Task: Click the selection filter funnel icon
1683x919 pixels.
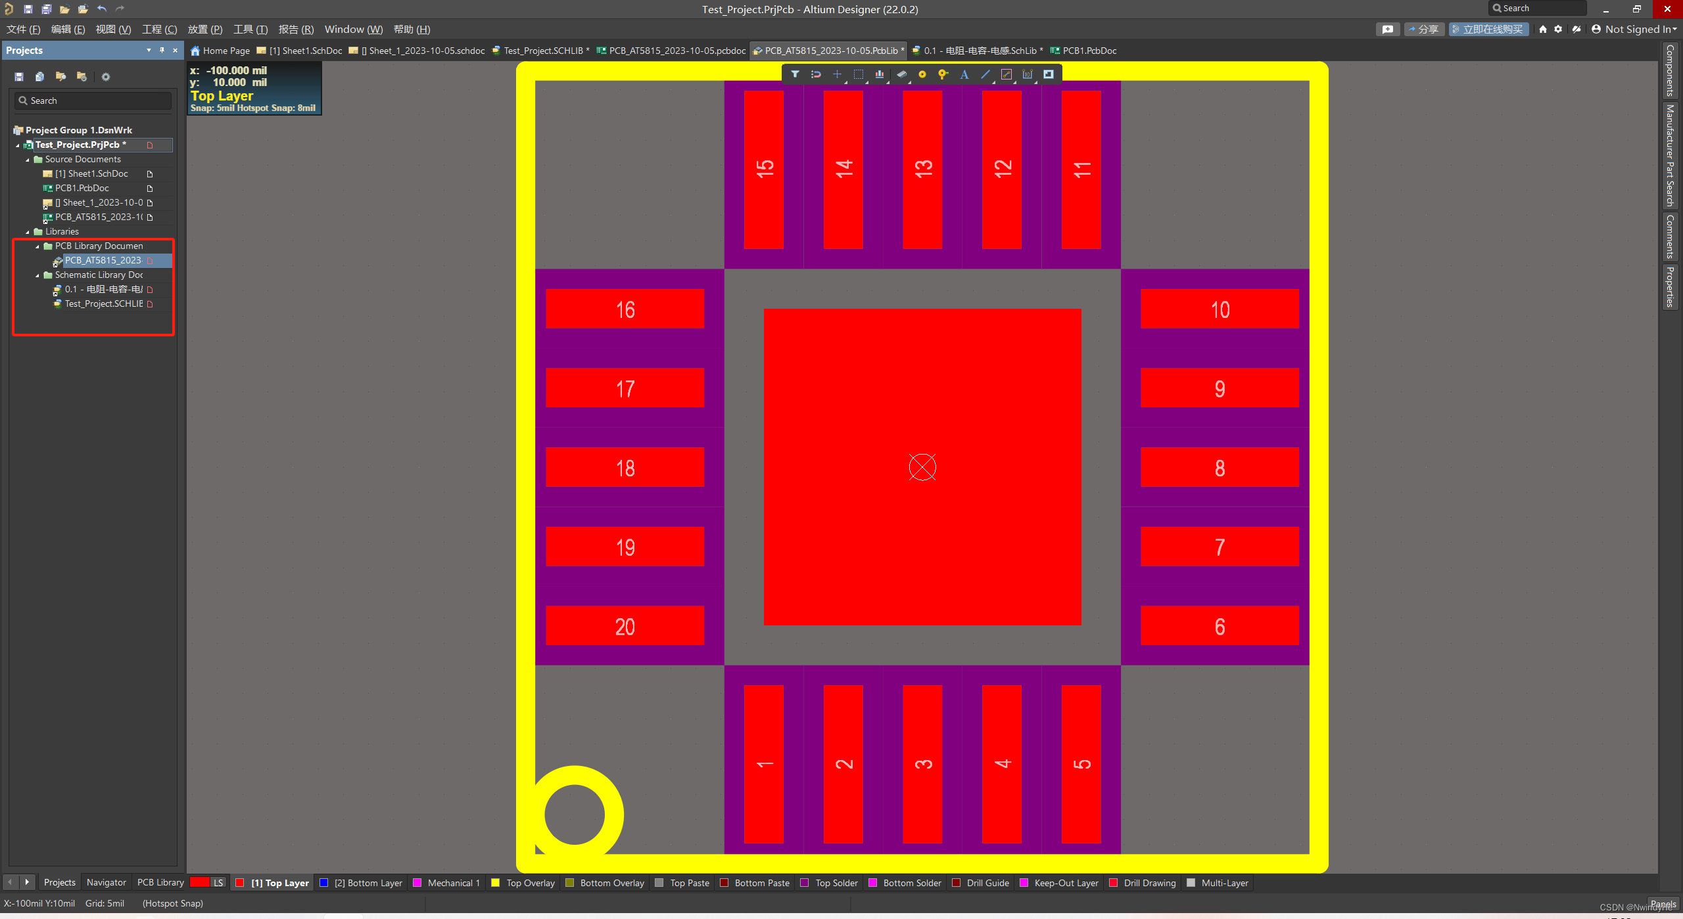Action: click(x=795, y=74)
